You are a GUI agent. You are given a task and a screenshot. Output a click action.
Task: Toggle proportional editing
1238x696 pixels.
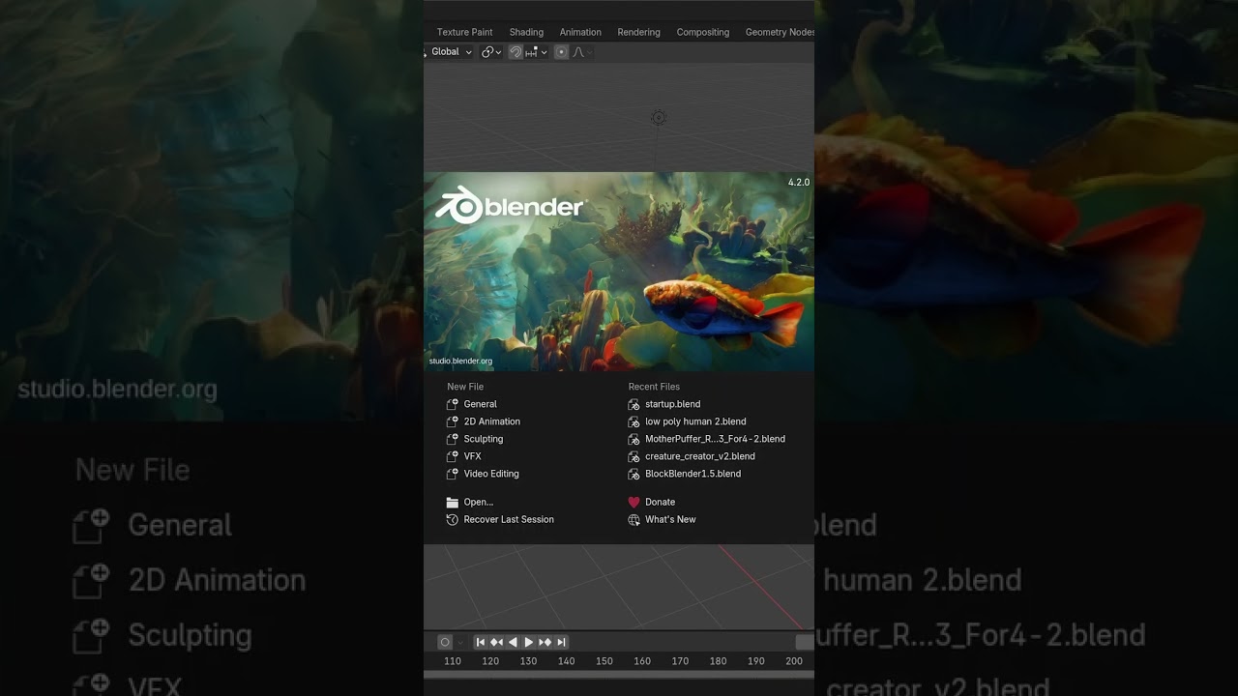pos(561,52)
